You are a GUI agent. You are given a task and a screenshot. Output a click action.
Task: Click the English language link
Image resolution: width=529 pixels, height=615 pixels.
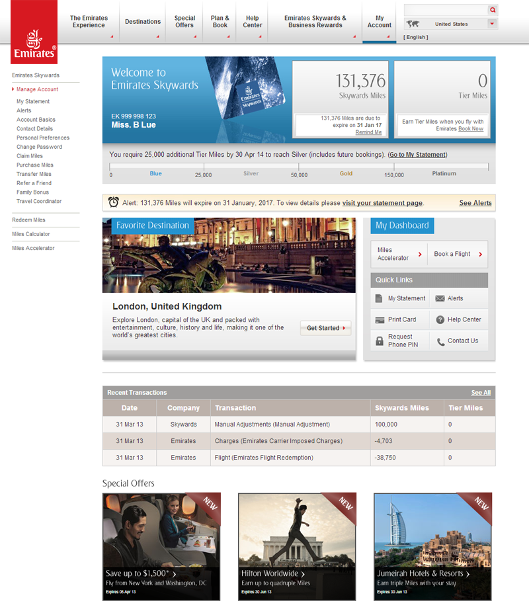coord(416,37)
